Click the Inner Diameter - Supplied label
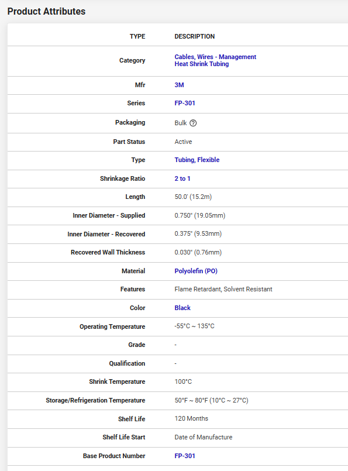 [x=109, y=215]
